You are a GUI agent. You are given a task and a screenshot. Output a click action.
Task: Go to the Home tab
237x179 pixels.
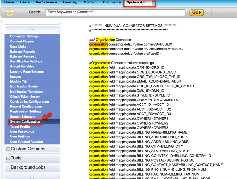pos(9,3)
